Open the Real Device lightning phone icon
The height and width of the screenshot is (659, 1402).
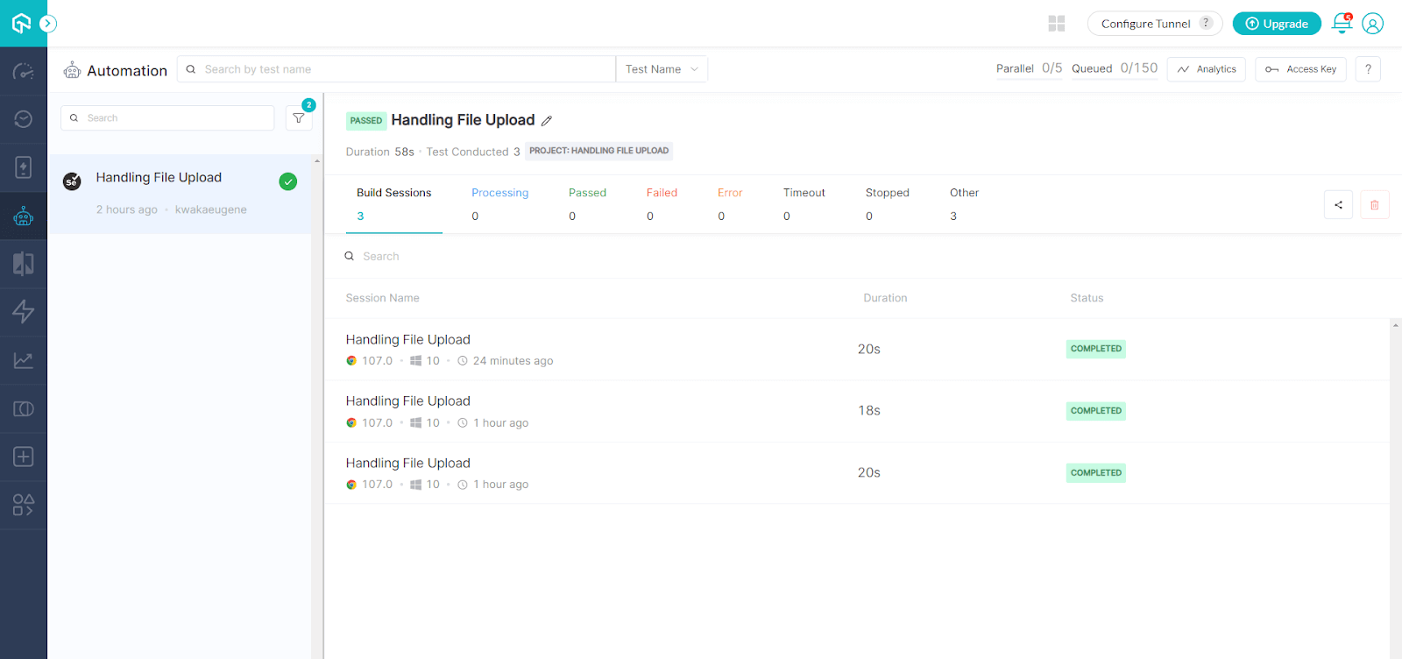24,167
